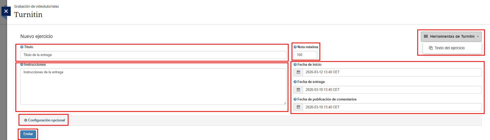Click the Fecha de inicio date field
This screenshot has width=490, height=140.
pos(392,72)
